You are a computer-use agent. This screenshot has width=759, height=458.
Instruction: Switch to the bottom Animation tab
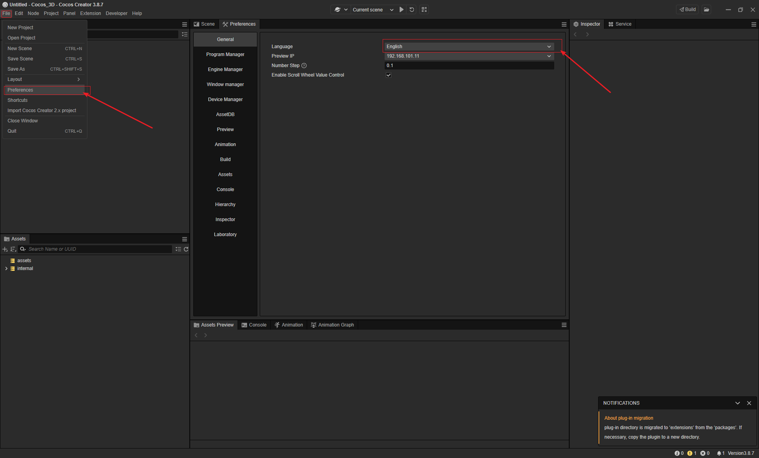coord(289,325)
